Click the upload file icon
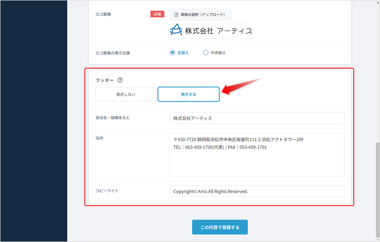This screenshot has width=380, height=242. pos(176,15)
